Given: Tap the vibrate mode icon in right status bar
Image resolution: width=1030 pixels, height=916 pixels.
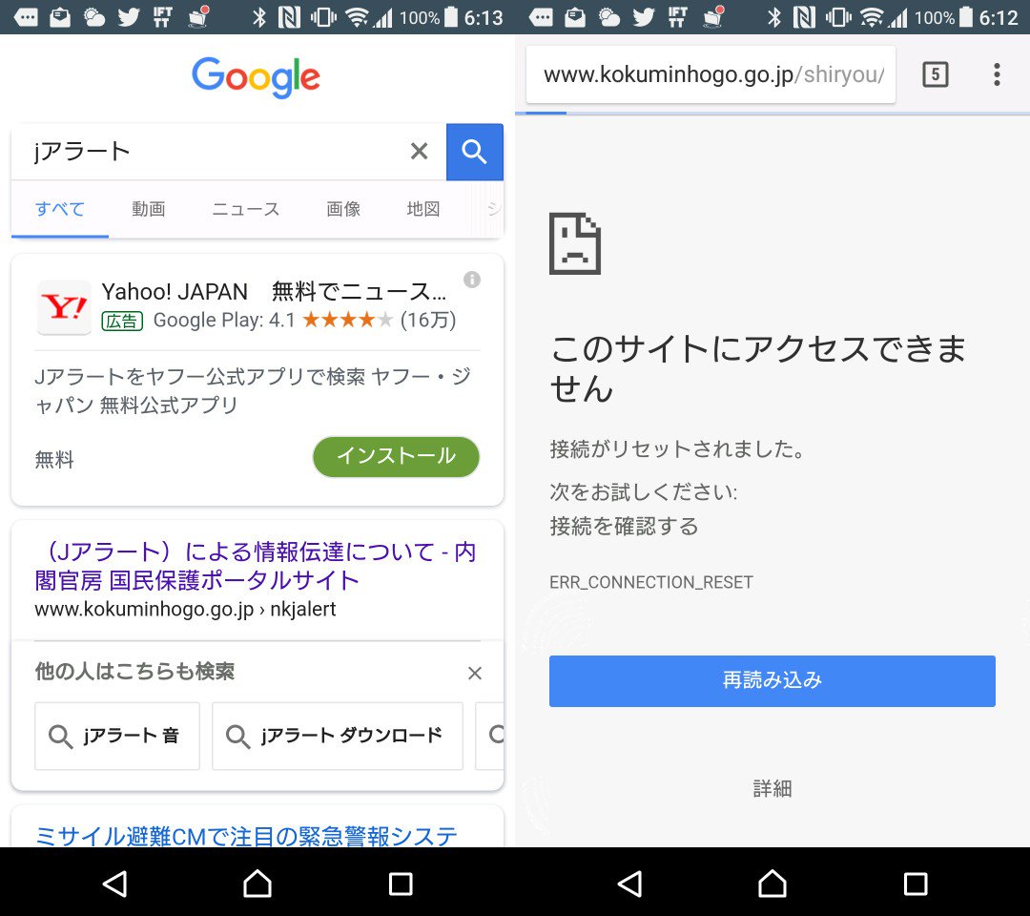Looking at the screenshot, I should (x=838, y=17).
